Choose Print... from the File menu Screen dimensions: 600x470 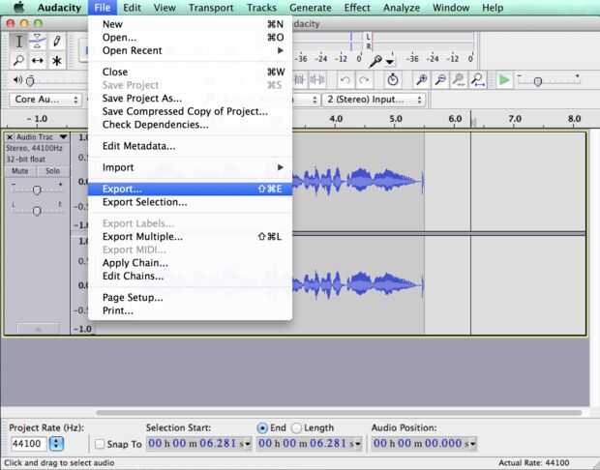tap(190, 310)
